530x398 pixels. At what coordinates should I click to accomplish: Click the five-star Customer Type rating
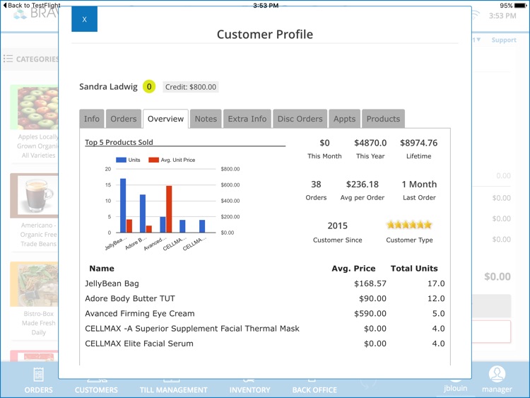pyautogui.click(x=408, y=225)
